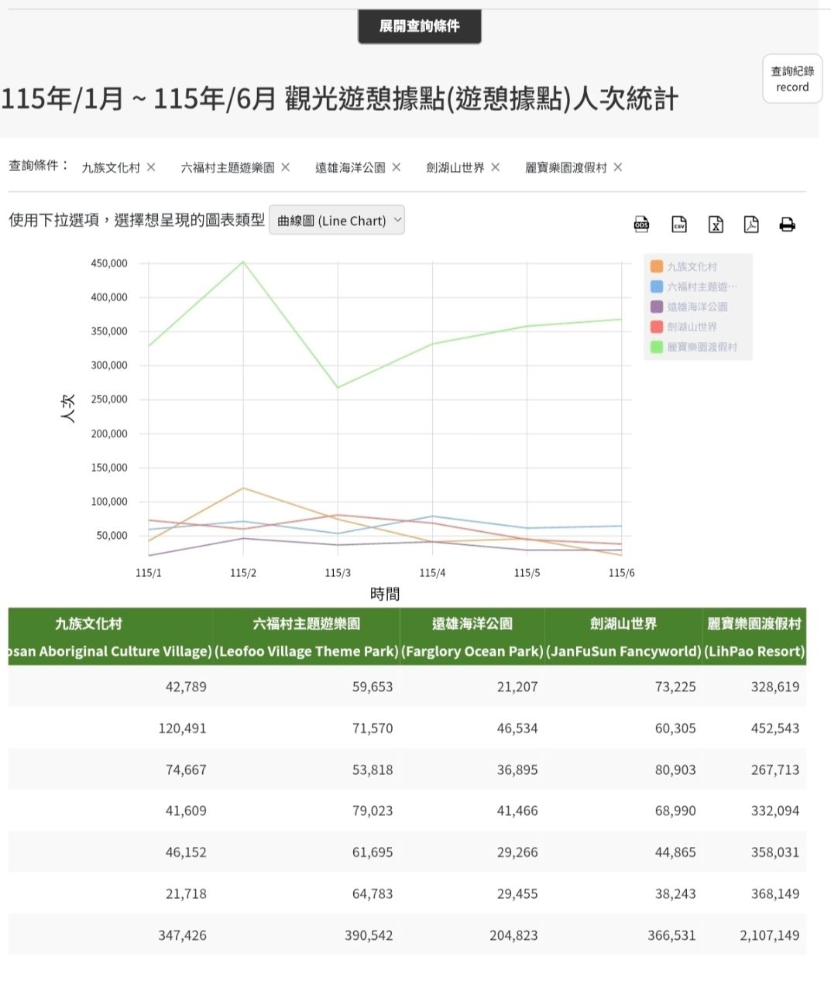The width and height of the screenshot is (831, 991).
Task: Export data as ODS file
Action: coord(641,225)
